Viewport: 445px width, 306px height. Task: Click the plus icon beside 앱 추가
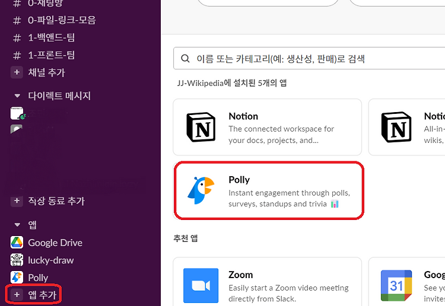point(17,295)
